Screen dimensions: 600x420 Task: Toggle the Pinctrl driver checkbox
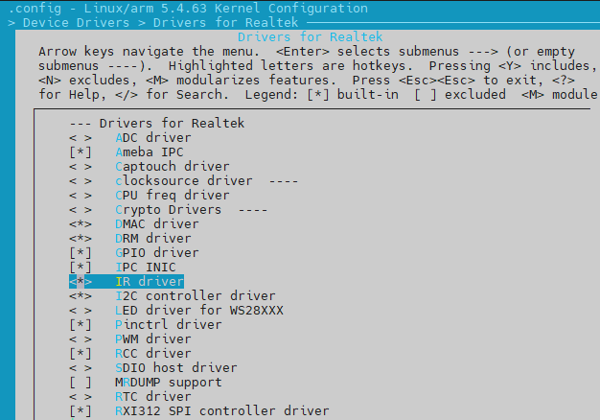click(x=81, y=325)
